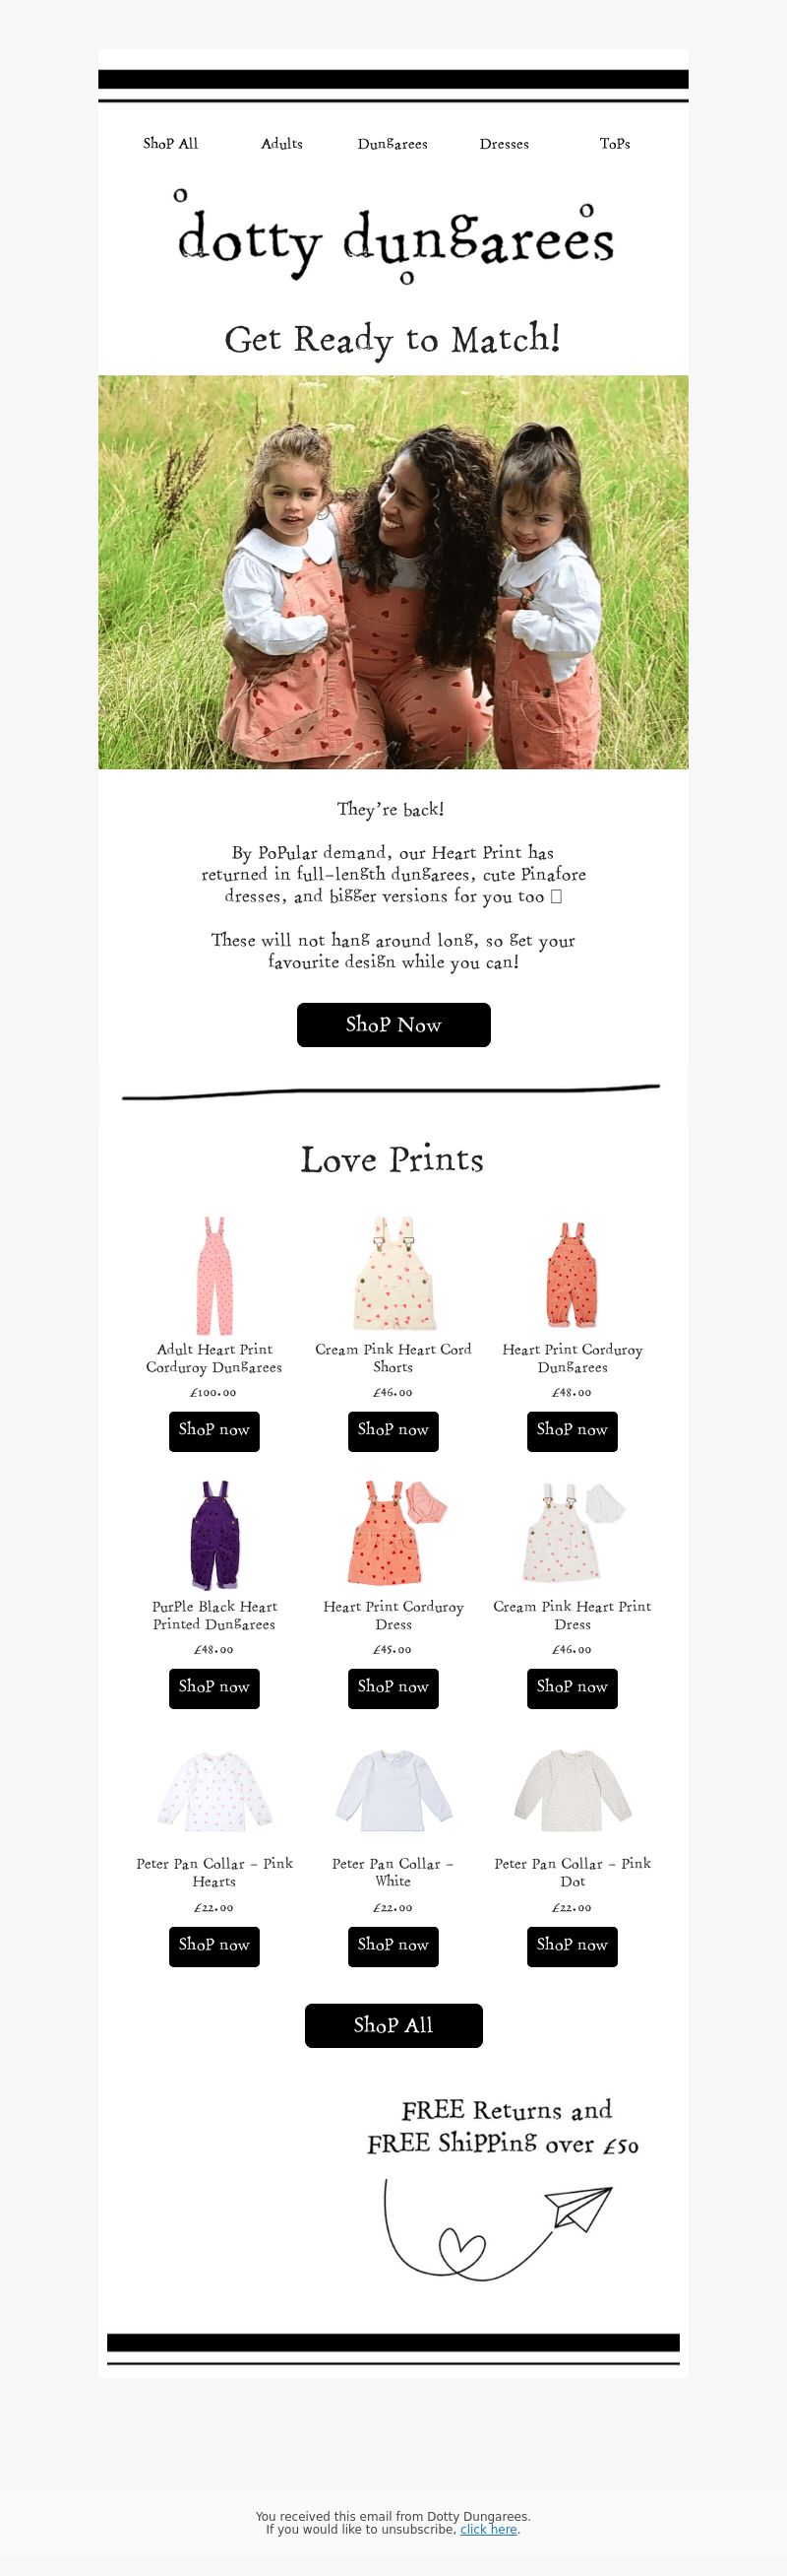Open the Tops navigation link
This screenshot has height=2576, width=787.
tap(615, 144)
